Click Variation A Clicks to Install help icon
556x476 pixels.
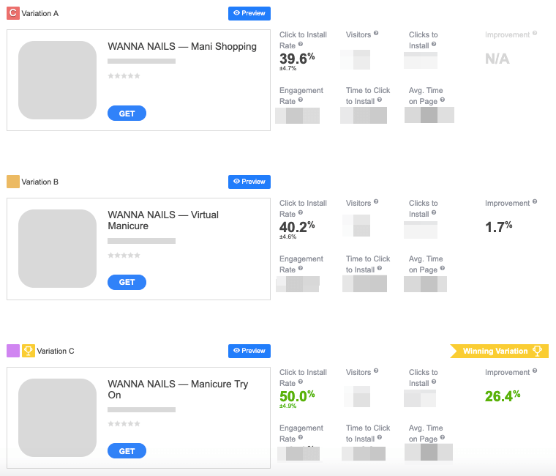click(x=434, y=45)
